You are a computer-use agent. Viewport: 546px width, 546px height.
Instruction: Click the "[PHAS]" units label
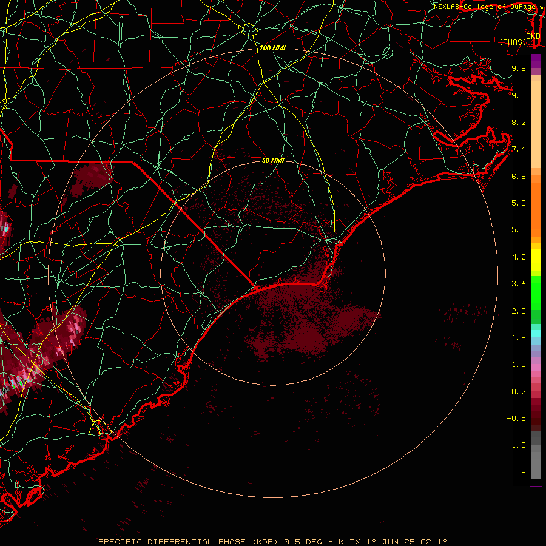pyautogui.click(x=513, y=42)
